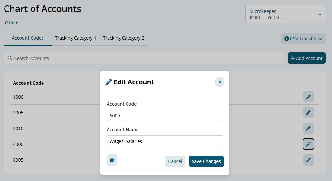Click into the Account Name field
The image size is (332, 181).
tap(165, 141)
